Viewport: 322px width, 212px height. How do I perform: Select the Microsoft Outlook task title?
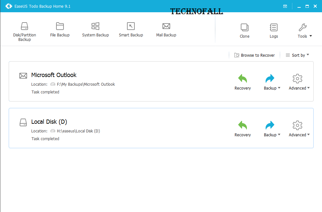(54, 75)
